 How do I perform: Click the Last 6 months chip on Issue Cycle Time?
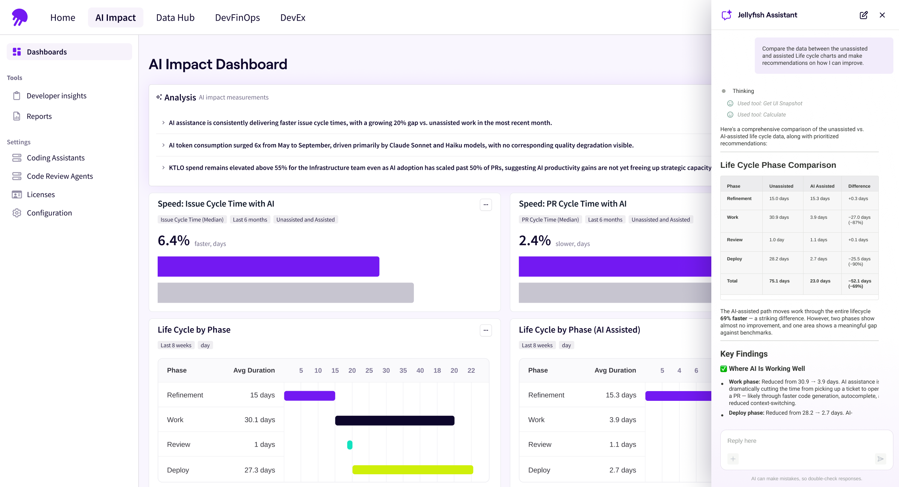coord(250,220)
